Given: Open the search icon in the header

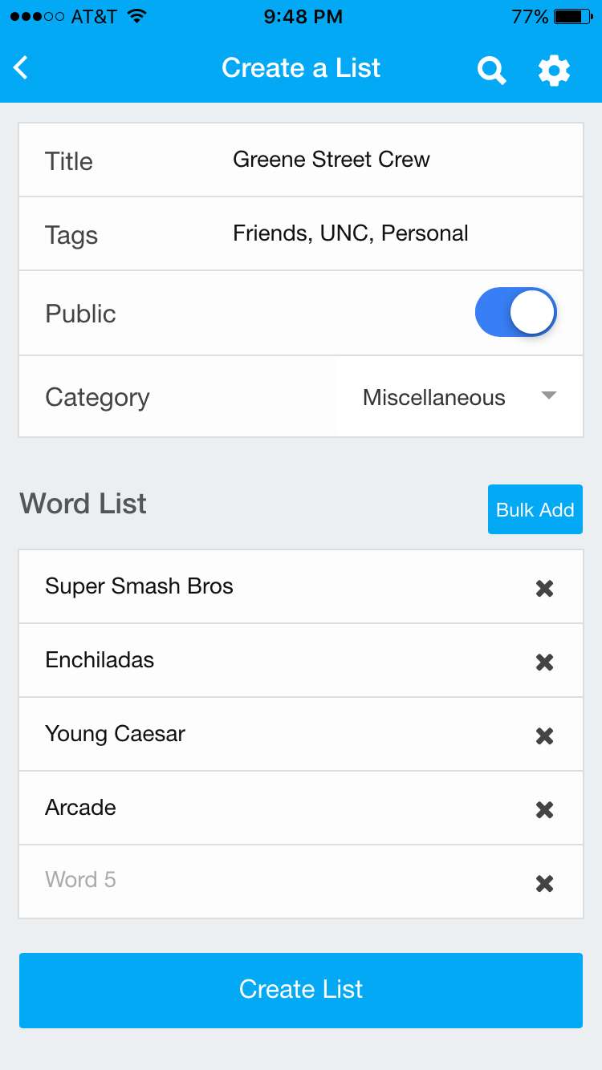Looking at the screenshot, I should tap(491, 70).
